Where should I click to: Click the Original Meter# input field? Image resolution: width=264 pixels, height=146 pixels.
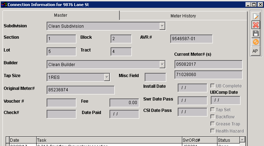pyautogui.click(x=80, y=90)
